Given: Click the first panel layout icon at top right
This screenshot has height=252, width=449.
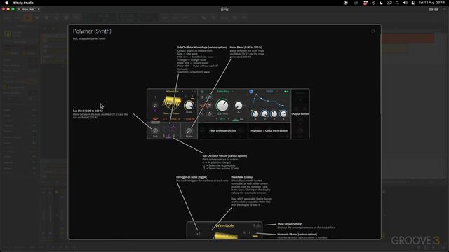Looking at the screenshot, I should tap(431, 9).
